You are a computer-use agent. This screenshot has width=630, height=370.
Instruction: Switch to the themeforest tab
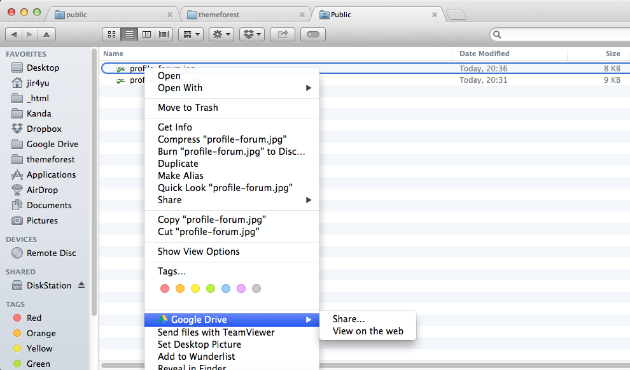pos(245,15)
